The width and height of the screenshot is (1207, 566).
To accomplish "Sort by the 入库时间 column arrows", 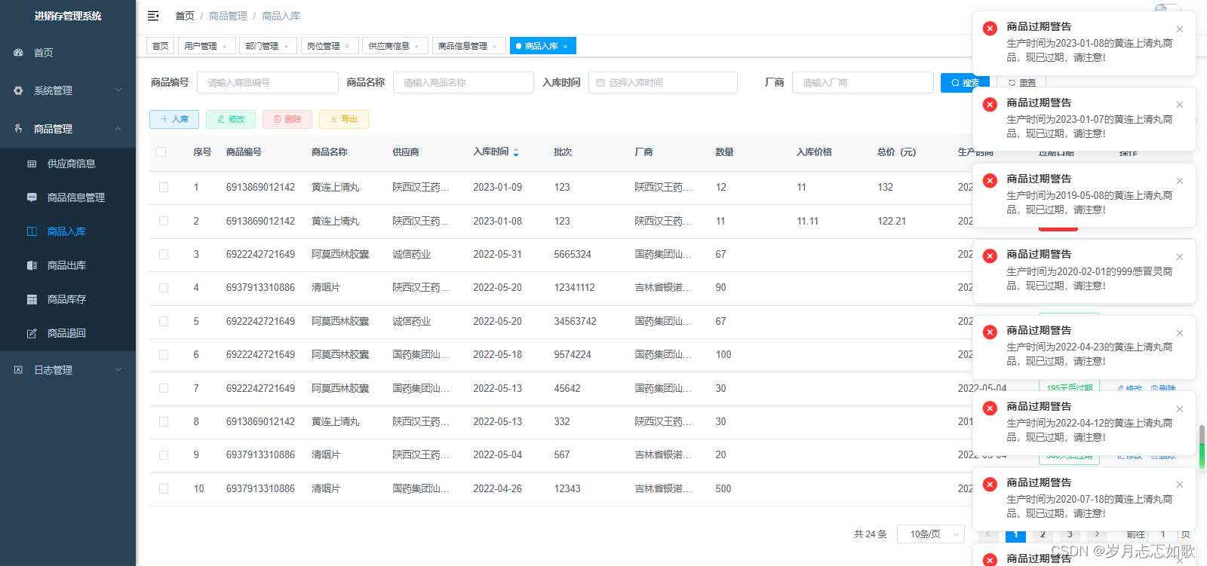I will (516, 152).
